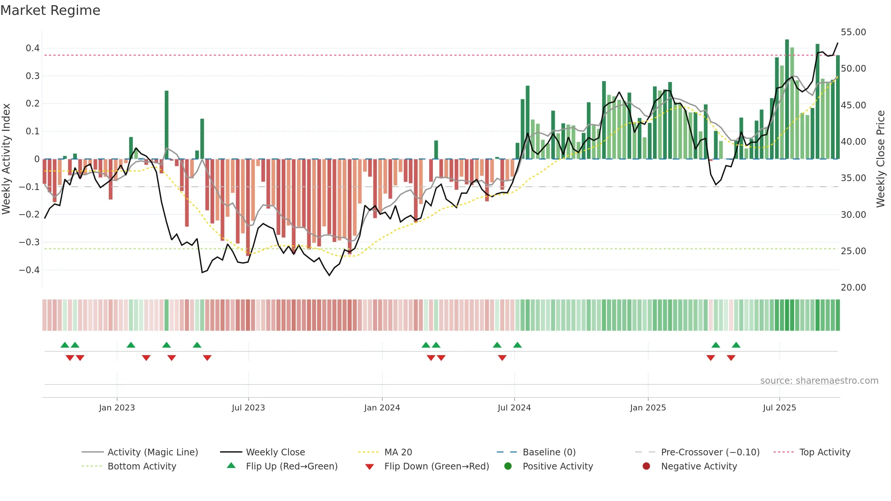This screenshot has height=501, width=891.
Task: Click the green Flip Up triangle in legend
Action: click(x=231, y=465)
